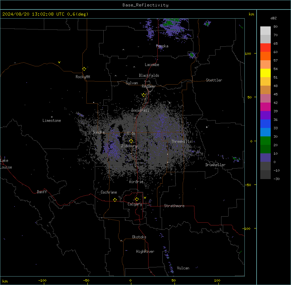291x285 pixels.
Task: Click the Lacombe city label
Action: click(x=152, y=65)
